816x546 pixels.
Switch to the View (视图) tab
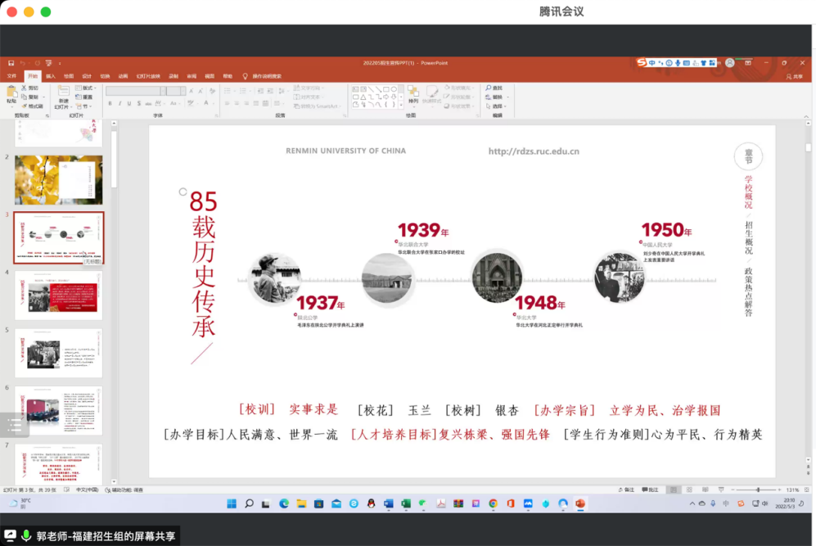[210, 76]
